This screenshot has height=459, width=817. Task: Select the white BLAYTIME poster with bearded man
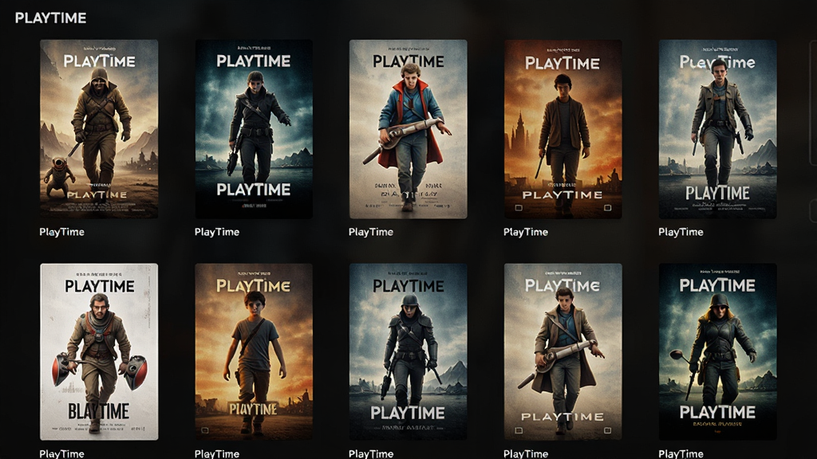99,351
